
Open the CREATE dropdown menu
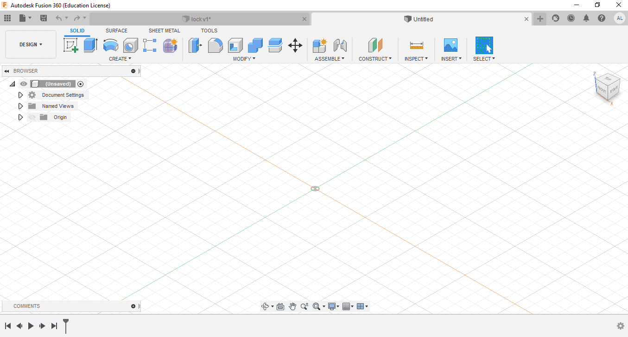120,59
